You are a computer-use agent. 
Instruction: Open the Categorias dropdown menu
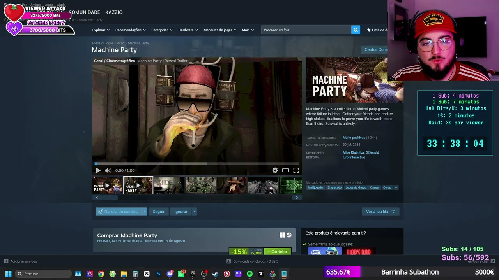click(x=162, y=30)
